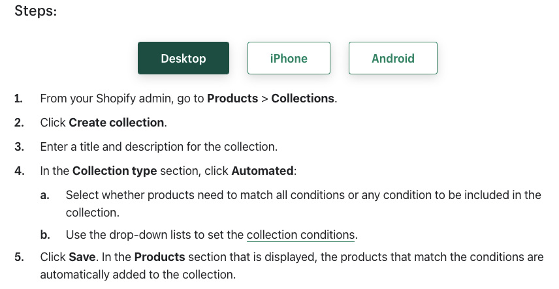Screen dimensions: 559x289
Task: Click step number 4 marker
Action: click(x=18, y=171)
